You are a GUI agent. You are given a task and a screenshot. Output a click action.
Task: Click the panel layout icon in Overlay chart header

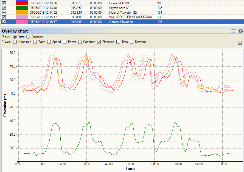(233, 31)
